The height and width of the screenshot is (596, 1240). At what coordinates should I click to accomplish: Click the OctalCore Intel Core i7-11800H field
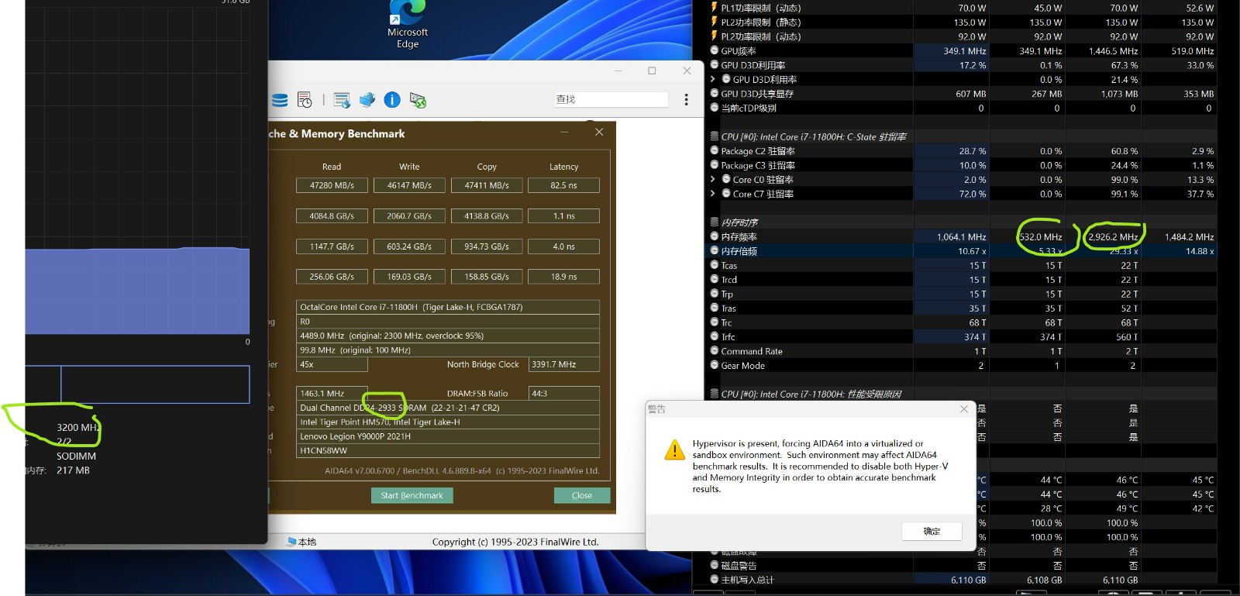tap(448, 307)
